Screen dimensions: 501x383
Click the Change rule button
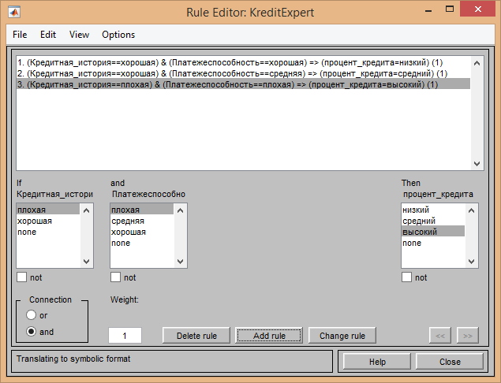(342, 336)
